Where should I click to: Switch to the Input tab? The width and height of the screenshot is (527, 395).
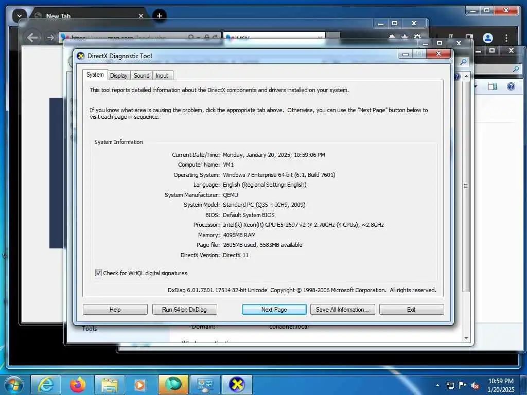(x=162, y=76)
